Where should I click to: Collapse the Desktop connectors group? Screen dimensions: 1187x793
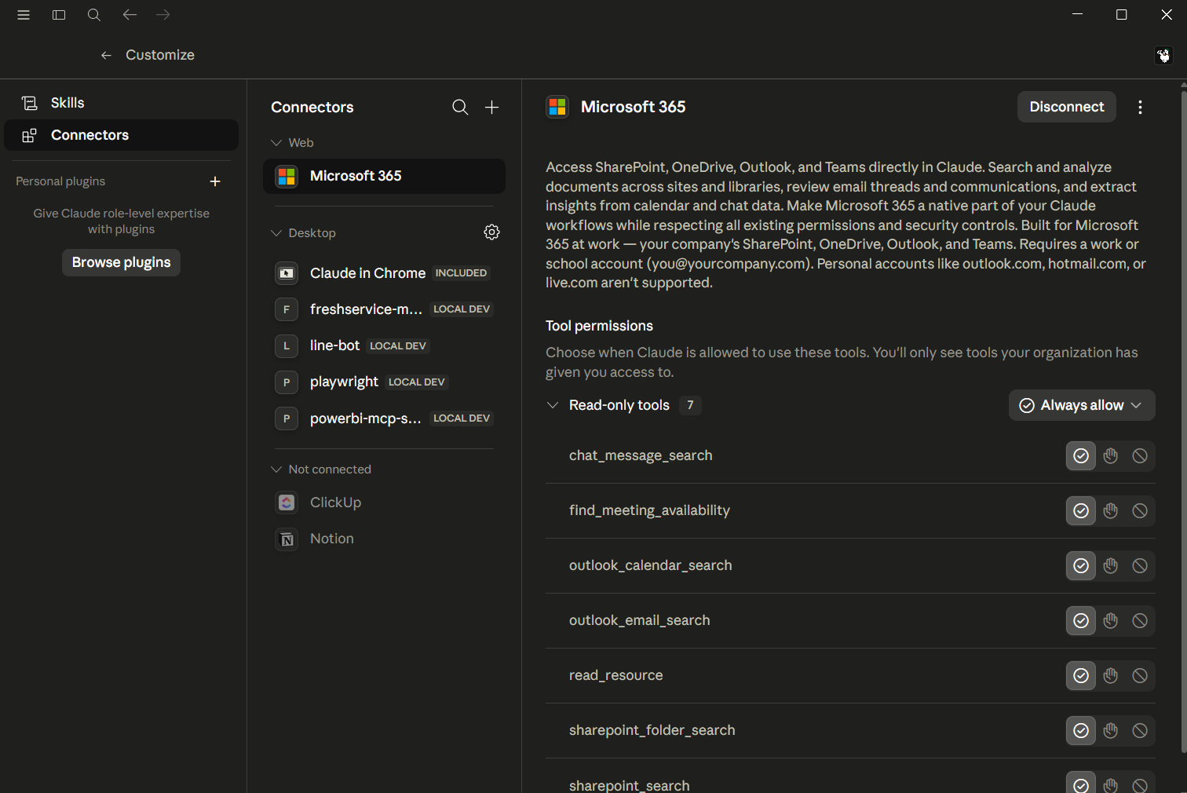tap(276, 233)
